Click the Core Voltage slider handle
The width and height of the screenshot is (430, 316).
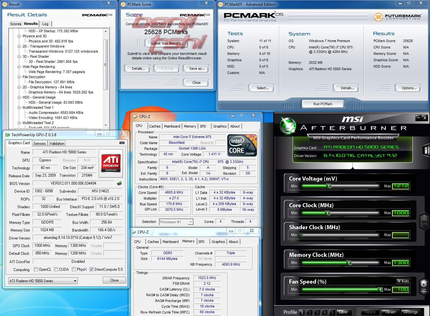pos(329,186)
